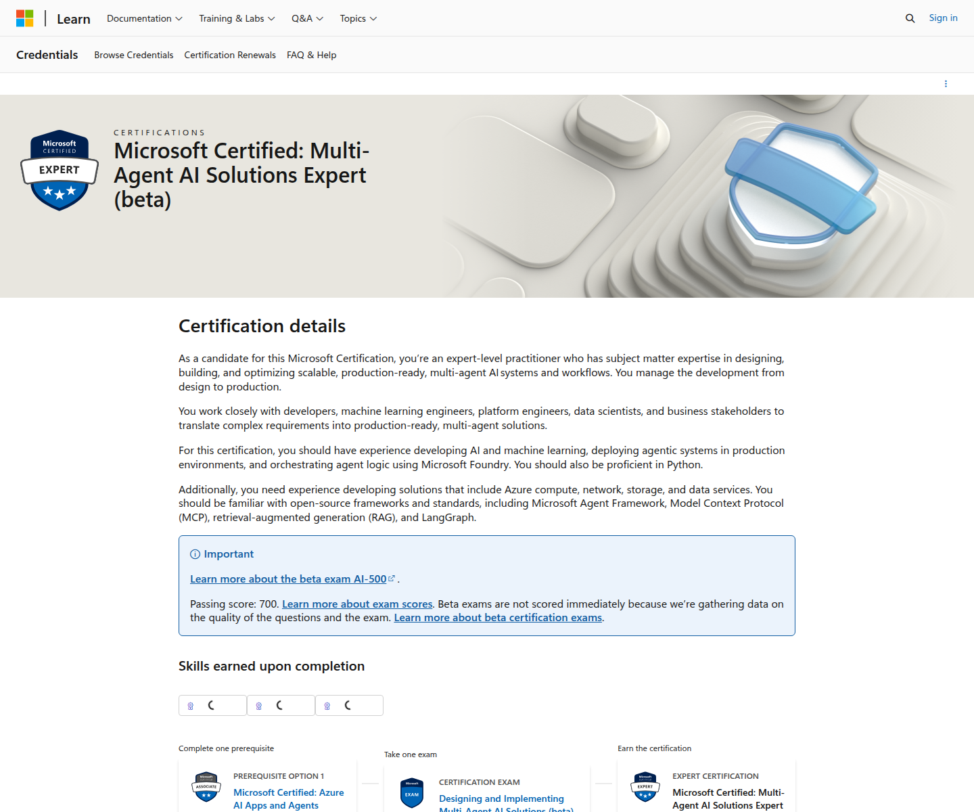Expand the Topics dropdown

(x=358, y=18)
